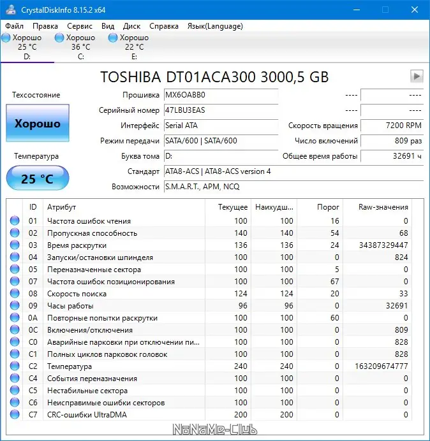The image size is (430, 441).
Task: Click status icon of attribute C6
Action: [15, 402]
